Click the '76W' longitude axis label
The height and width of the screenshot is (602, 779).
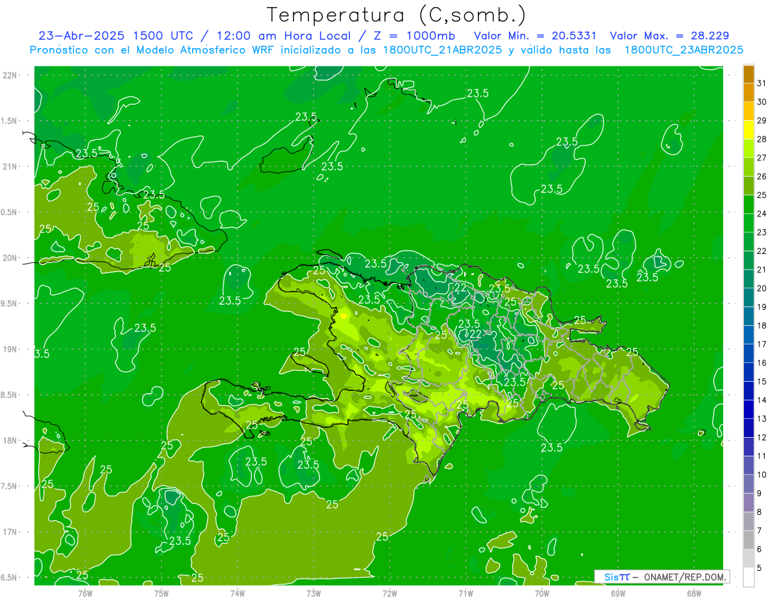(x=85, y=593)
